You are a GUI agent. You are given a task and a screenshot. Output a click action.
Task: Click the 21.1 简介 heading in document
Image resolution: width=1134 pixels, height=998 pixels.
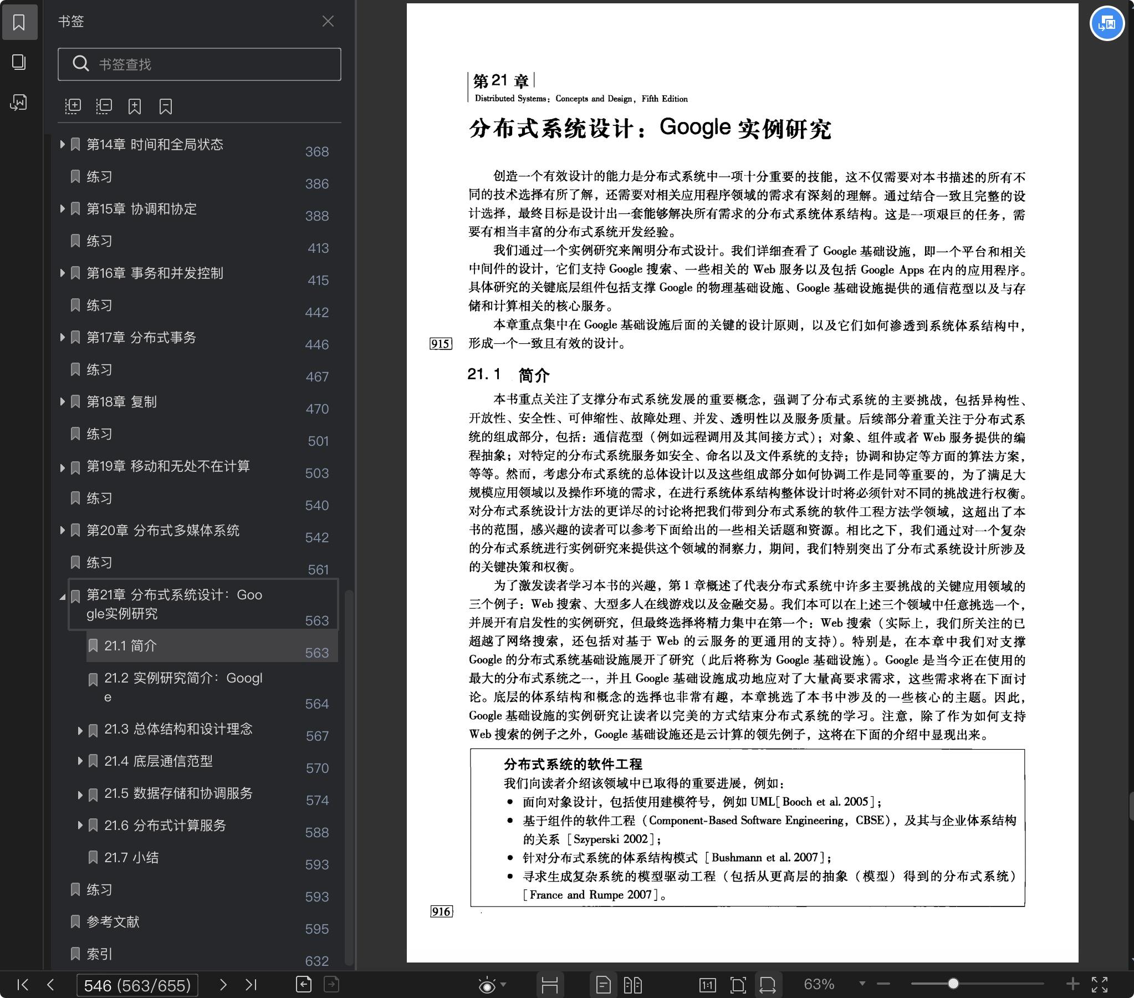click(x=508, y=375)
